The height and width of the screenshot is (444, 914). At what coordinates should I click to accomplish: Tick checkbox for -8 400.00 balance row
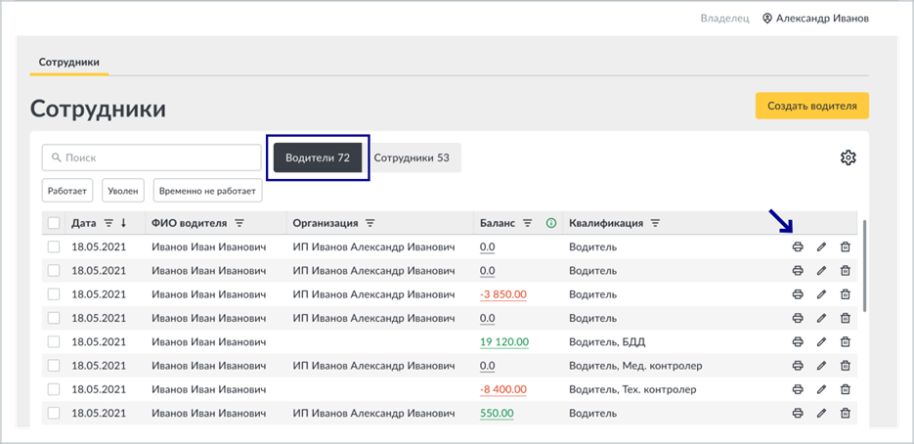(x=54, y=389)
